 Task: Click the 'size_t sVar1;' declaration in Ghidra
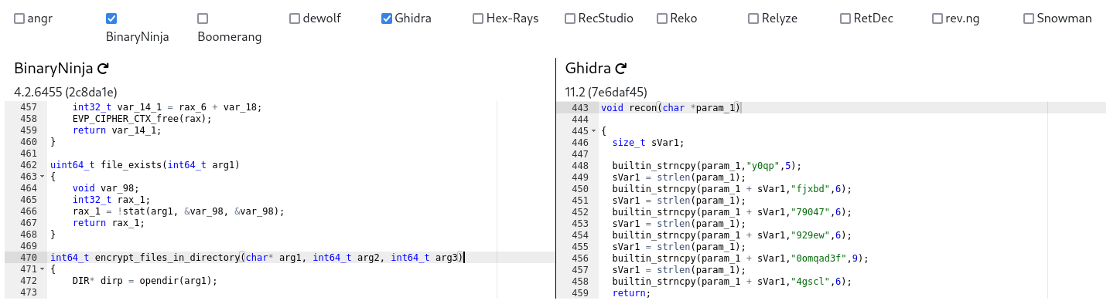point(648,143)
